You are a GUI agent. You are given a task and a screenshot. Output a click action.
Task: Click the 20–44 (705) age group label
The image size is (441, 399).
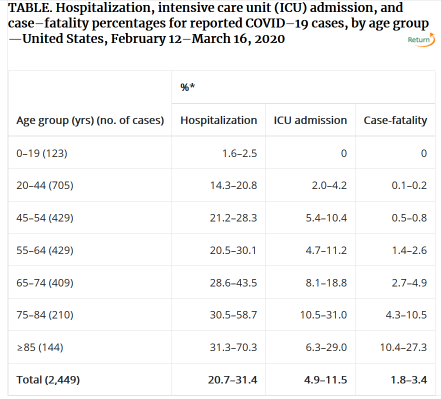point(44,185)
